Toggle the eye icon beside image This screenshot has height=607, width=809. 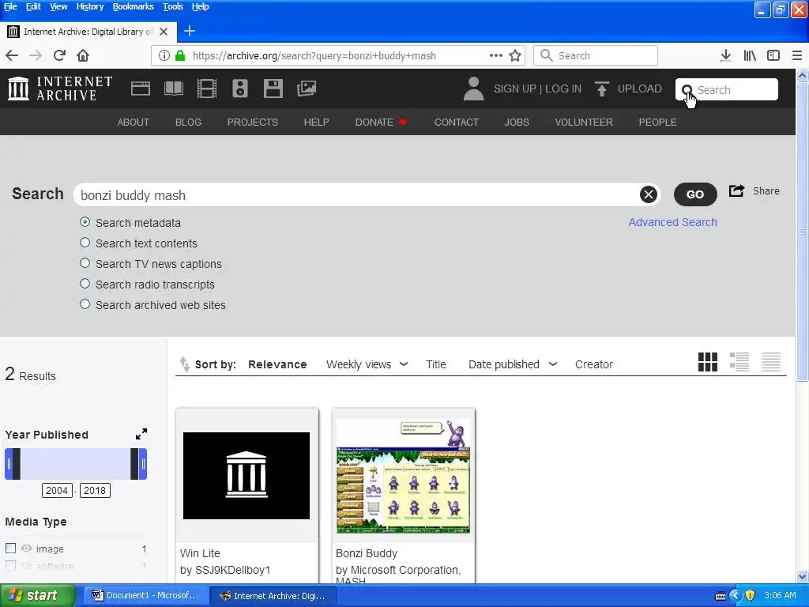pos(26,549)
